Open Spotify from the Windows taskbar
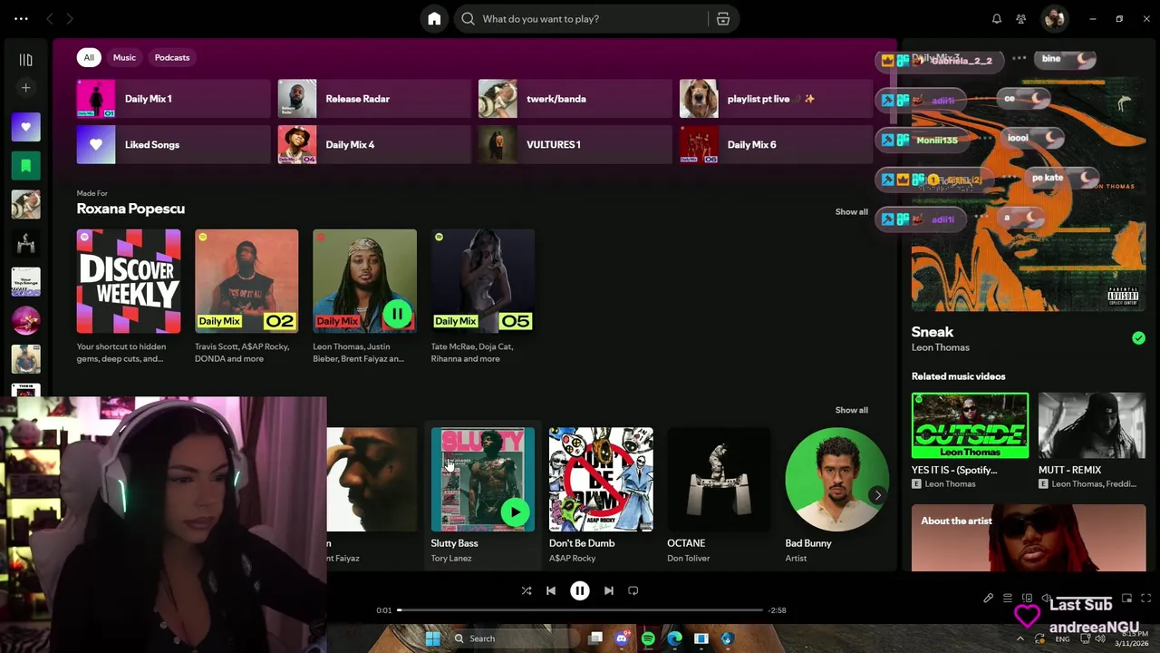Viewport: 1160px width, 653px height. point(648,638)
